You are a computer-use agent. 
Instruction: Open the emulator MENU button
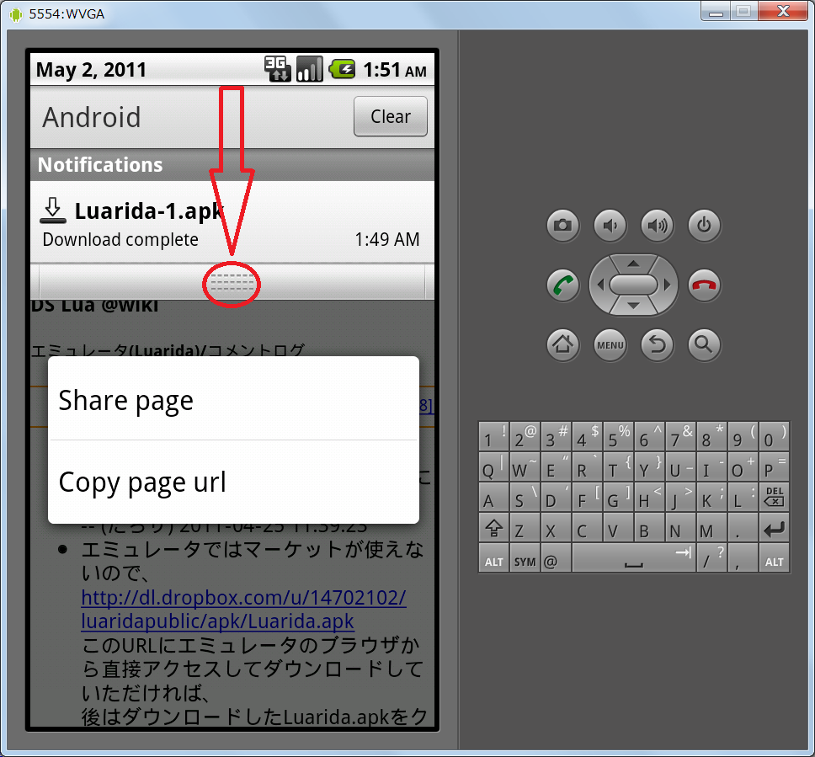pyautogui.click(x=610, y=344)
